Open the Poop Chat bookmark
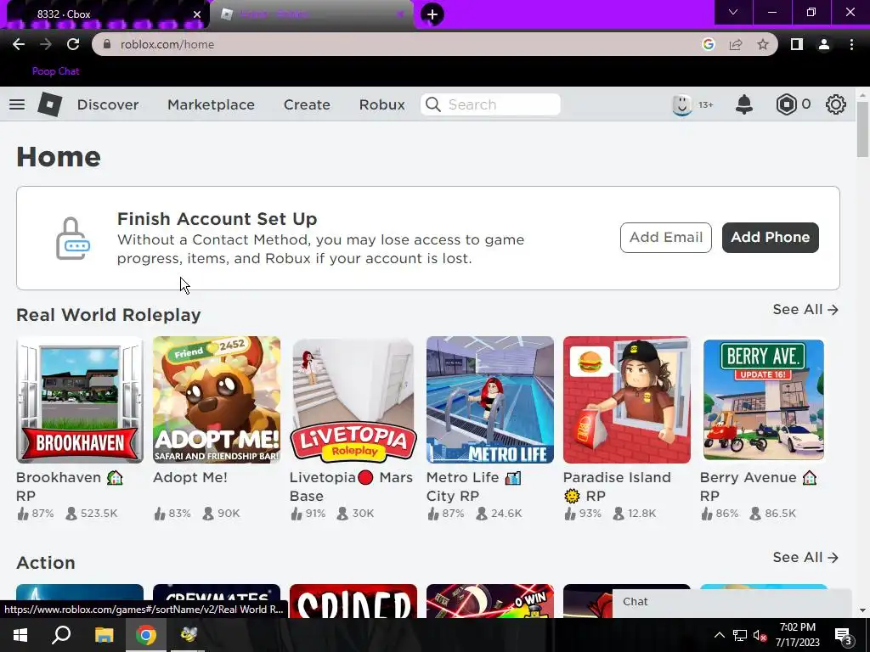The height and width of the screenshot is (652, 870). click(55, 71)
